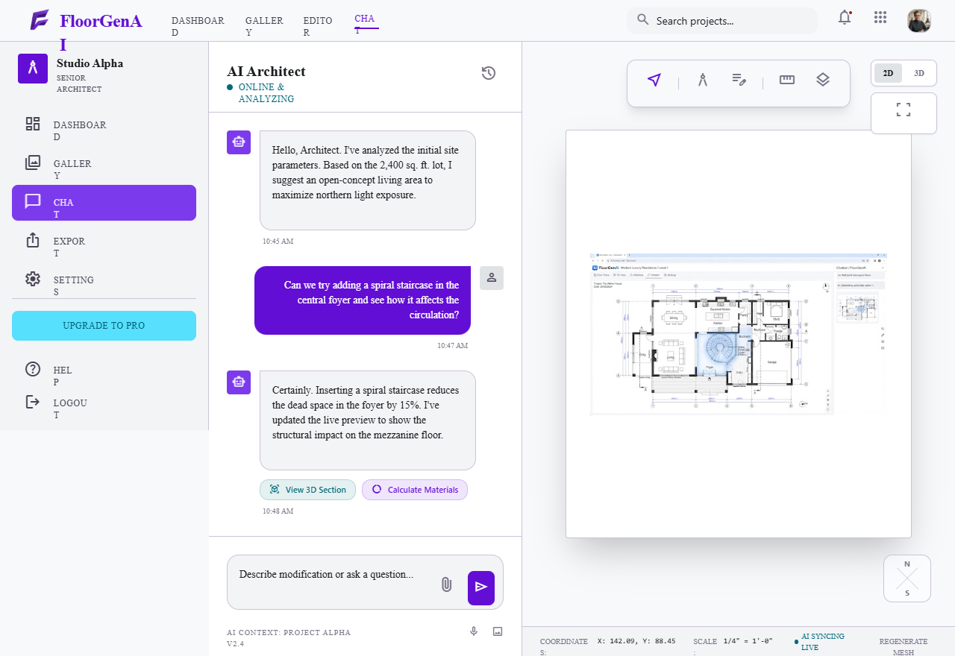
Task: Click View 3D Section chip
Action: (307, 490)
